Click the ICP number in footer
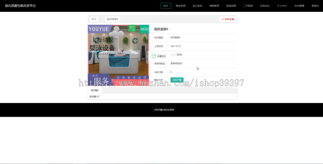Image resolution: width=323 pixels, height=164 pixels. point(164,110)
